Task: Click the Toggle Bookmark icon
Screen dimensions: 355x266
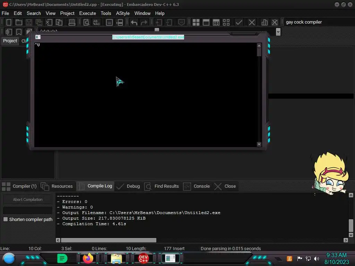Action: (19, 32)
